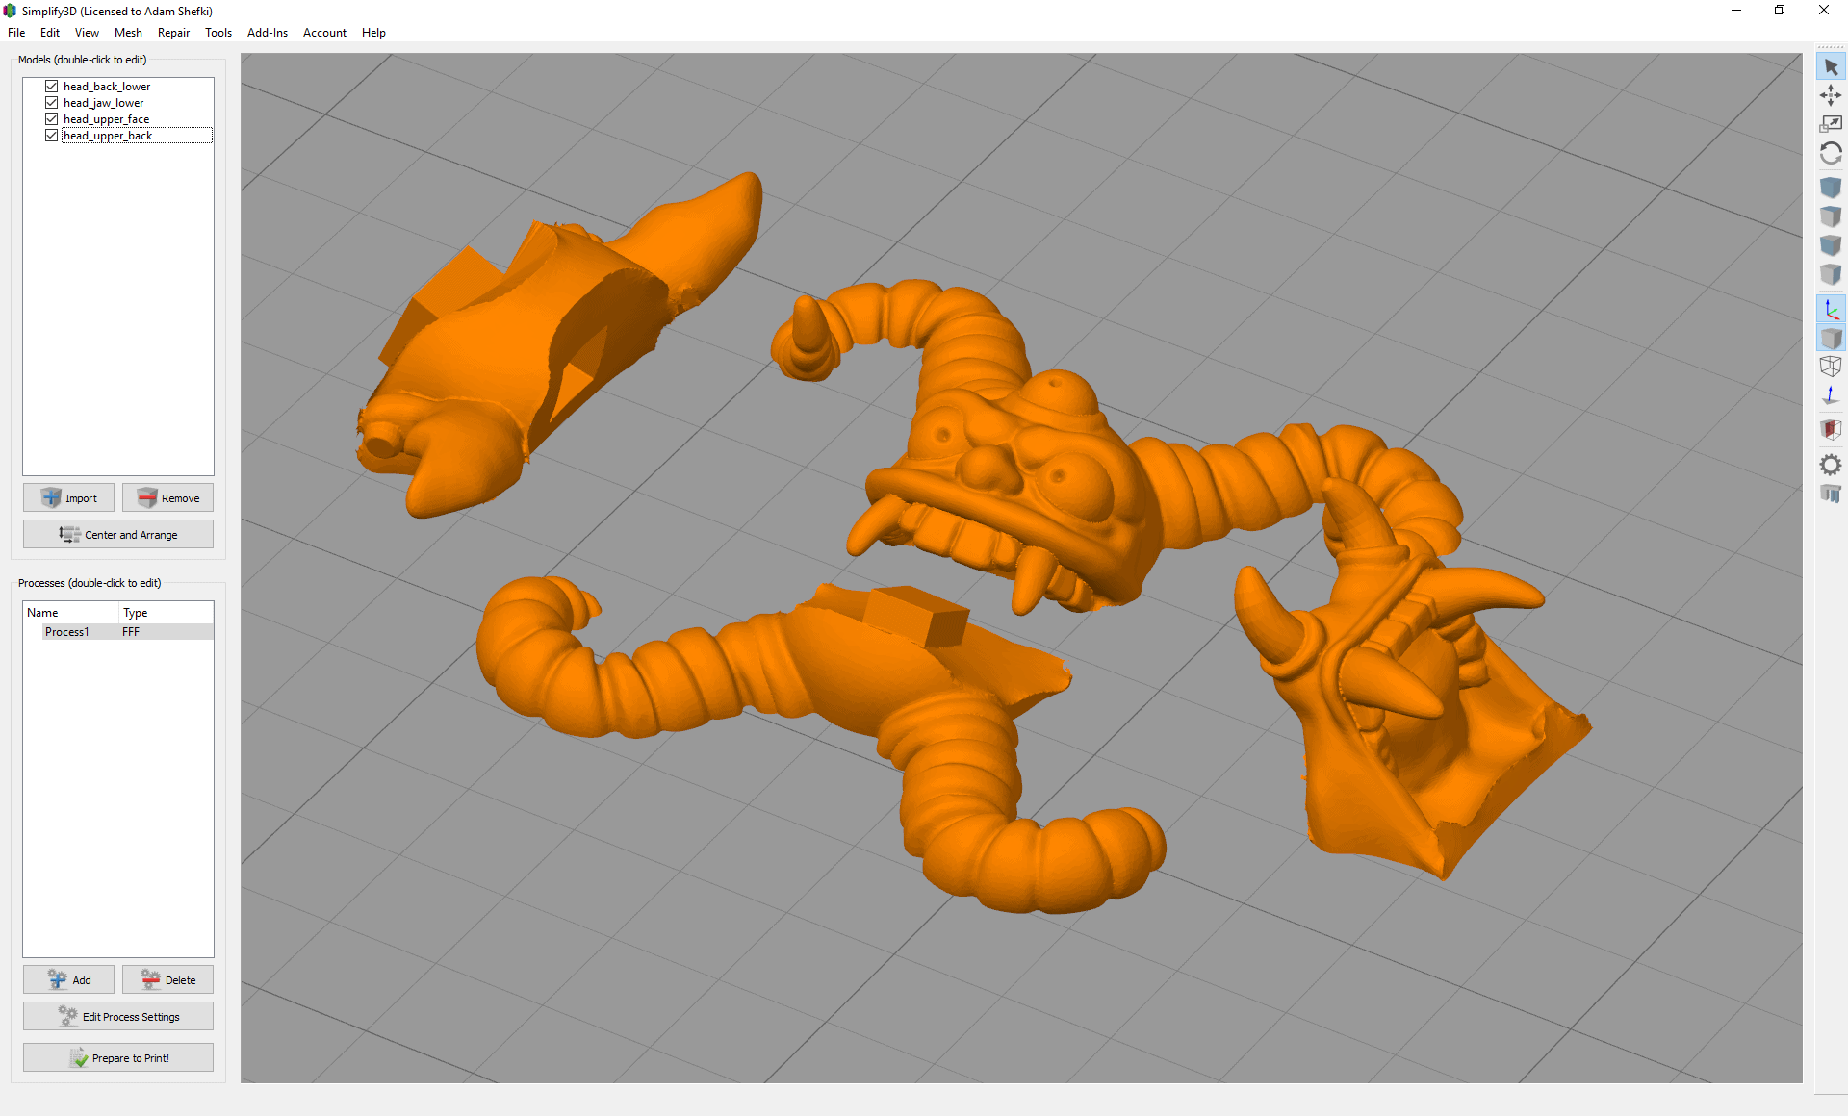The image size is (1848, 1116).
Task: Open the Mesh menu
Action: (x=128, y=33)
